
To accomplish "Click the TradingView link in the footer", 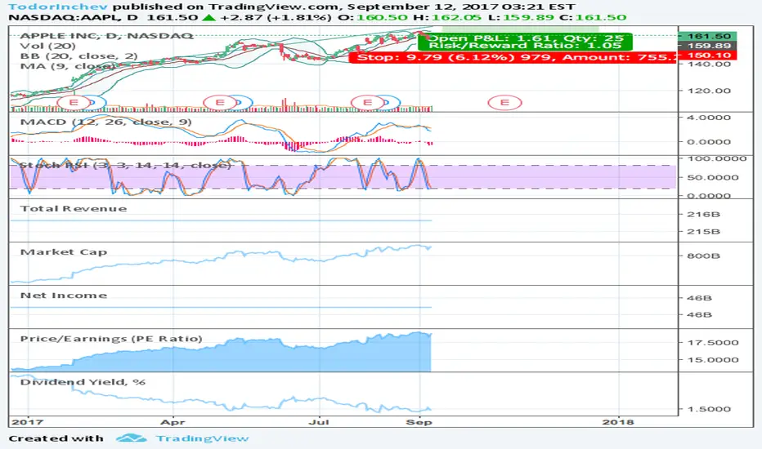I will click(x=202, y=438).
